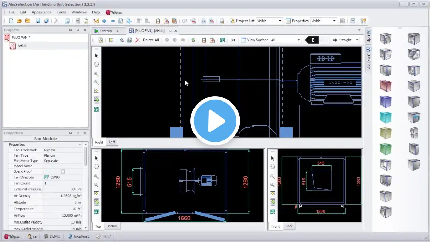Screen dimensions: 430x242
Task: Pick the dark blue cube module in the palette
Action: click(385, 102)
